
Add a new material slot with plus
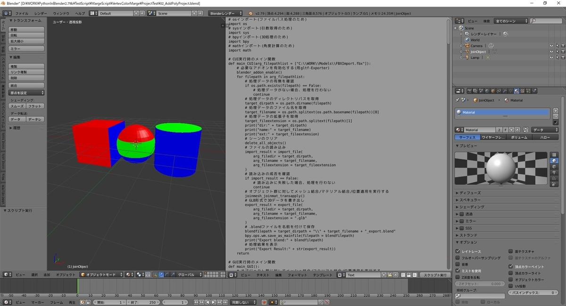pos(556,110)
